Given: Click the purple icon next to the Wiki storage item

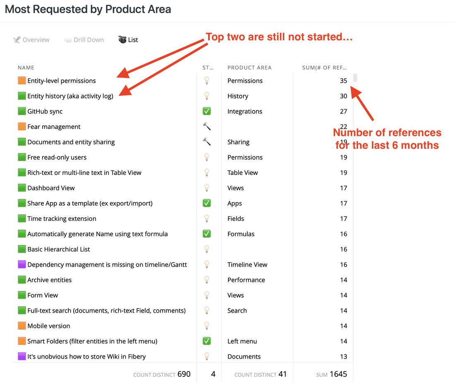Looking at the screenshot, I should tap(21, 356).
